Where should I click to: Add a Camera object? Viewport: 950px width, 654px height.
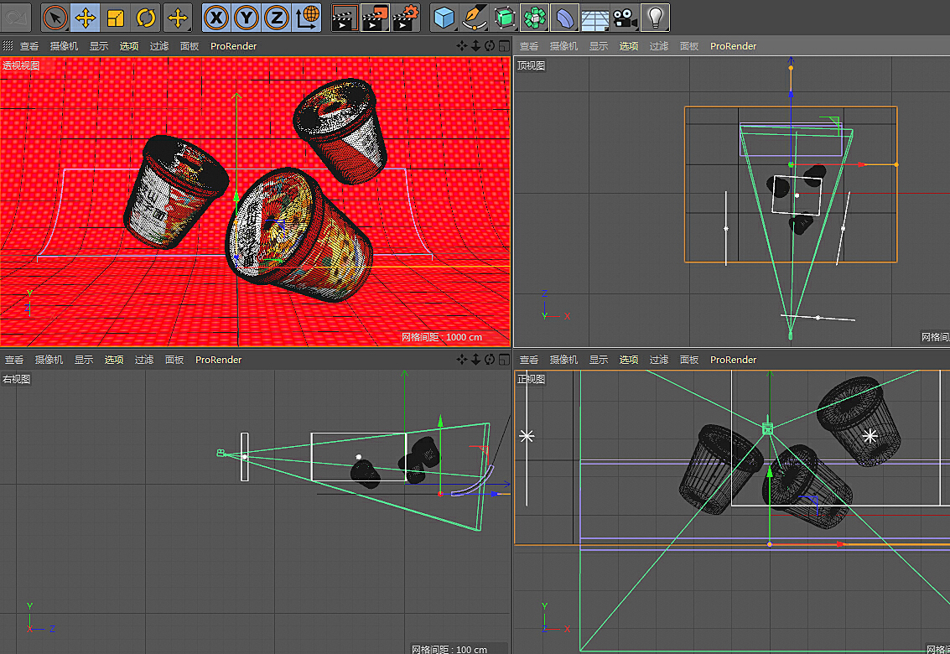[625, 18]
